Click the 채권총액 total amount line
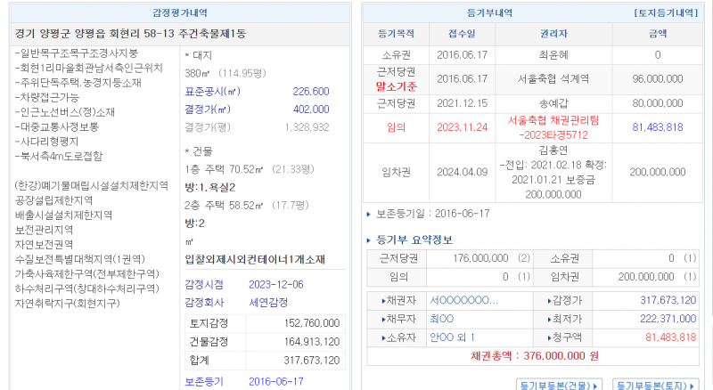This screenshot has width=713, height=390. (x=535, y=355)
